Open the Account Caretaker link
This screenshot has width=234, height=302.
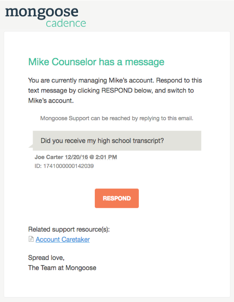pyautogui.click(x=63, y=239)
